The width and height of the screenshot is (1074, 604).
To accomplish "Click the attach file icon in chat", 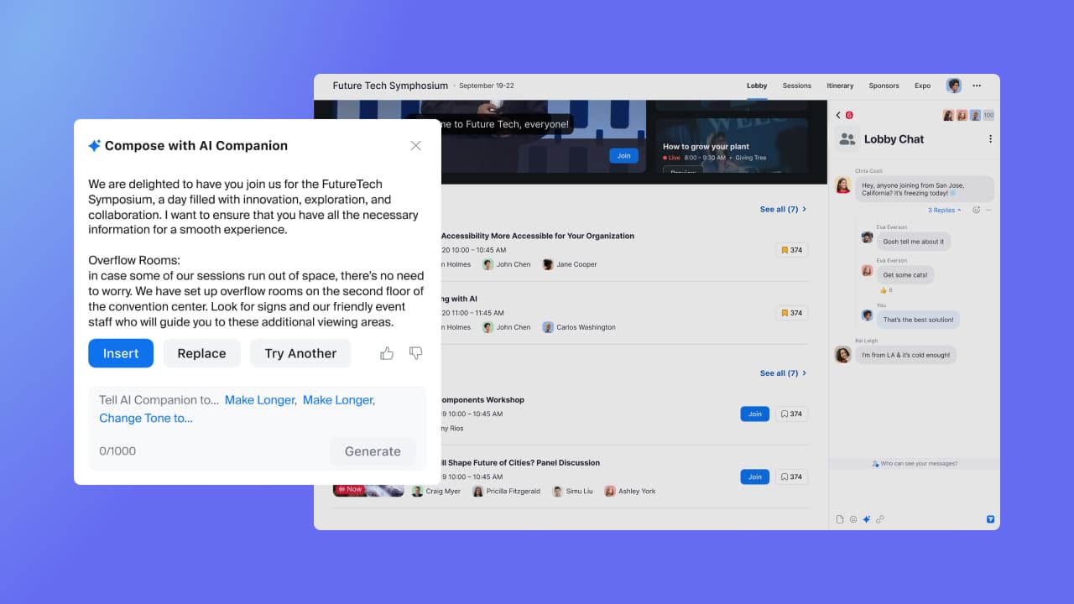I will click(840, 519).
